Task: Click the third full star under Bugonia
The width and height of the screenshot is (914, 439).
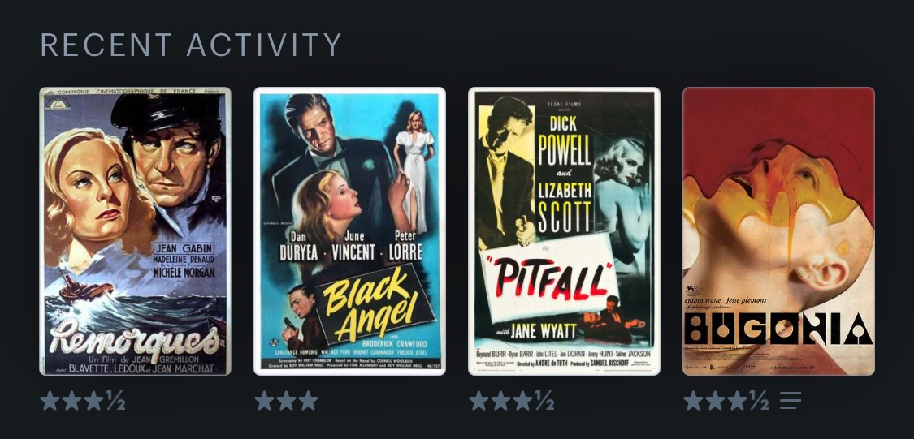Action: tap(738, 401)
